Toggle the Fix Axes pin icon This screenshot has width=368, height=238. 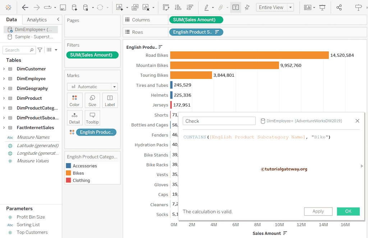248,7
